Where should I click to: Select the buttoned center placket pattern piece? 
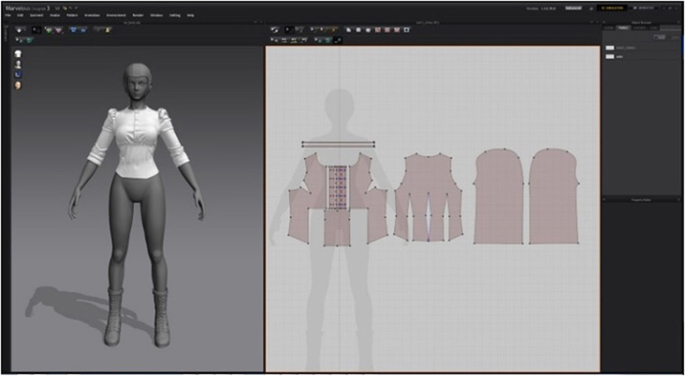[x=338, y=186]
